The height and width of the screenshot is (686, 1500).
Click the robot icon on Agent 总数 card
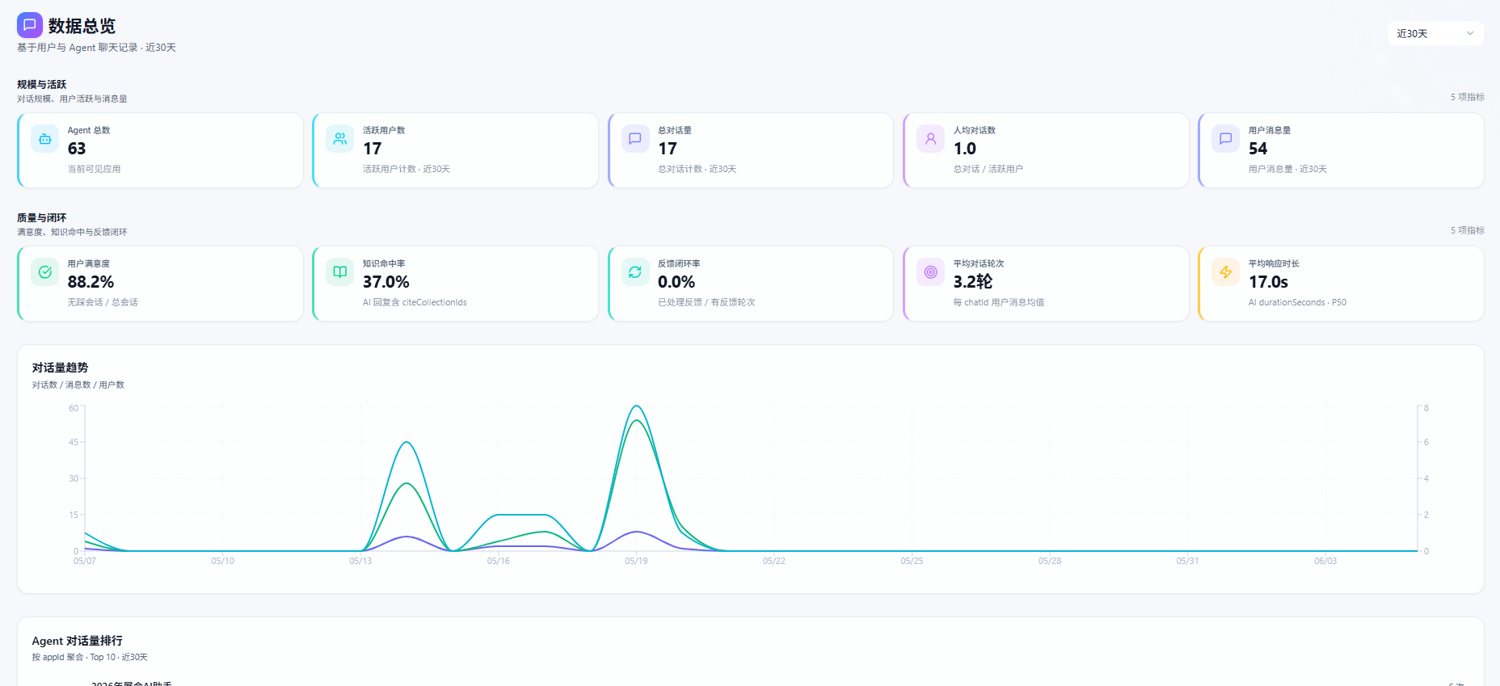click(x=45, y=139)
